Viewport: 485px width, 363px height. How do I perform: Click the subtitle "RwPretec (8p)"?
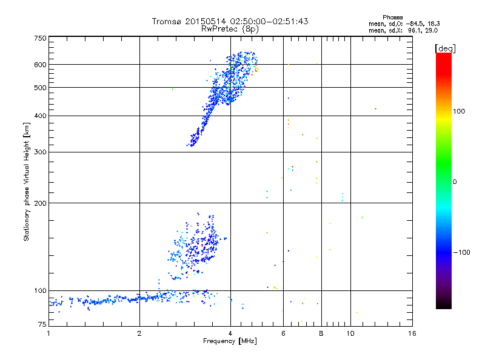pos(230,29)
